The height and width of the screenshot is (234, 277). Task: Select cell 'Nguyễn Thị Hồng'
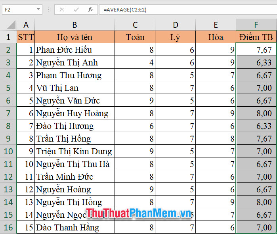[x=75, y=202]
